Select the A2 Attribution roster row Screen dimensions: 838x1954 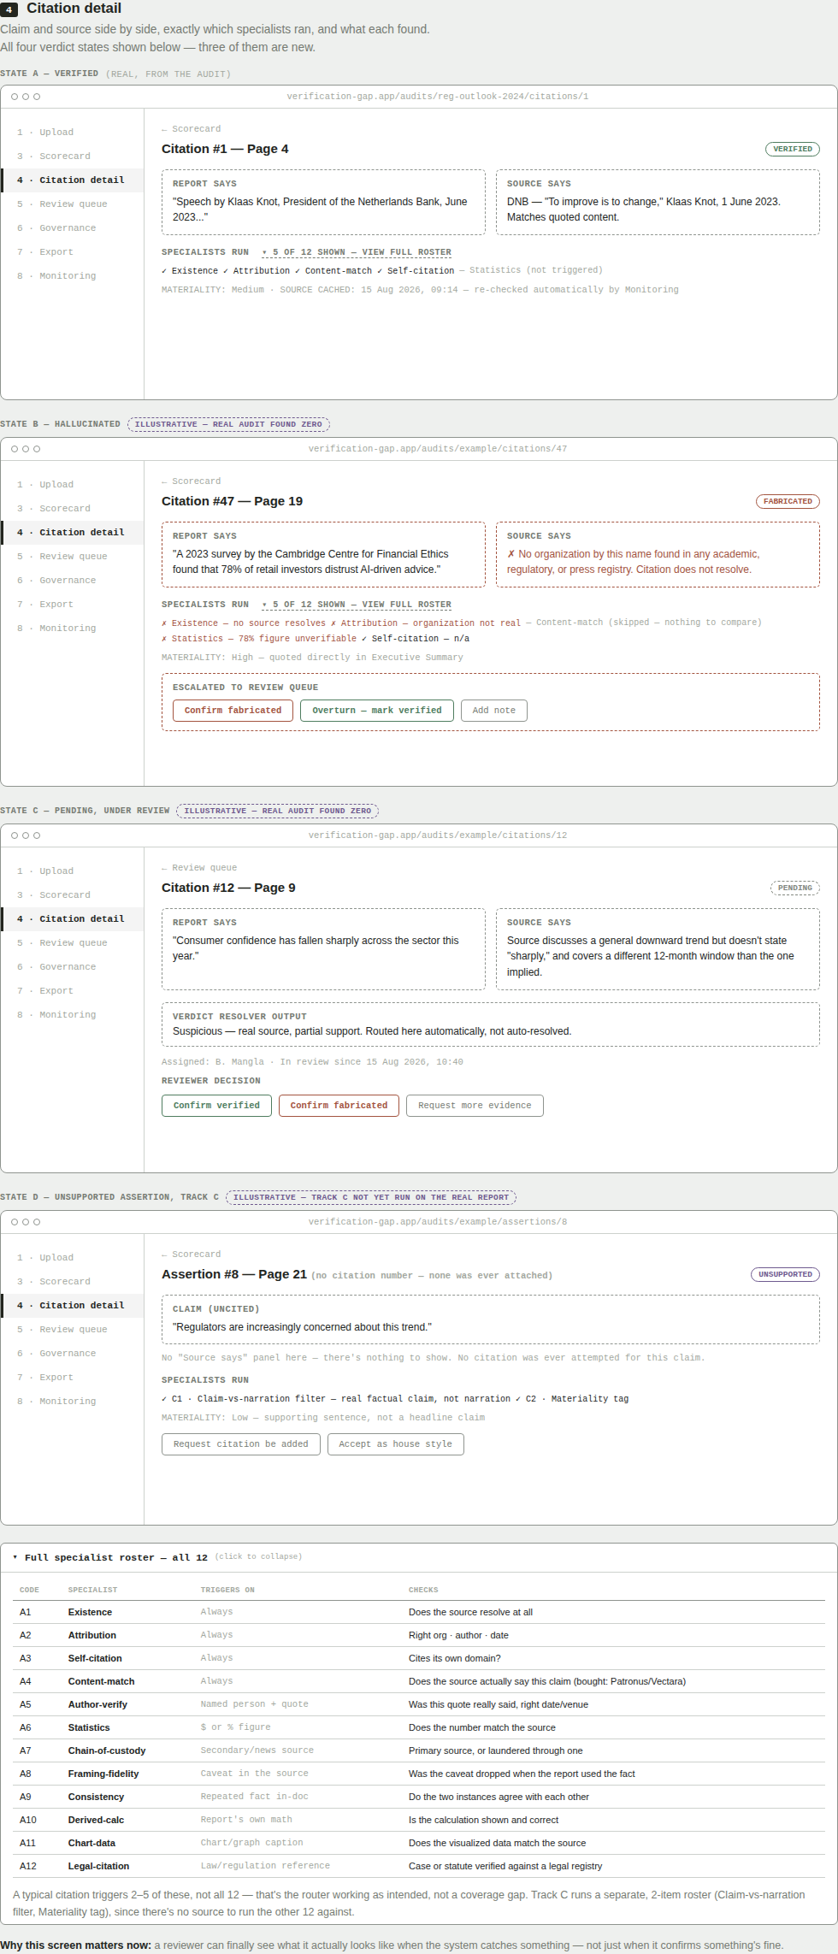click(419, 1635)
